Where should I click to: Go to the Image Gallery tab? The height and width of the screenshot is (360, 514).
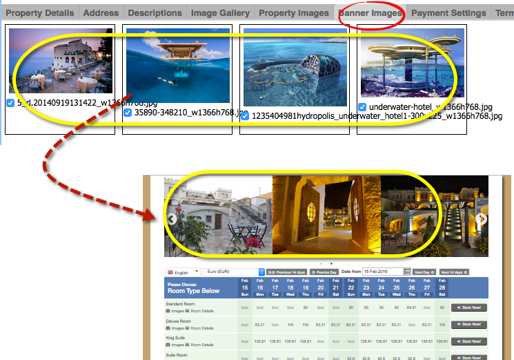coord(221,13)
